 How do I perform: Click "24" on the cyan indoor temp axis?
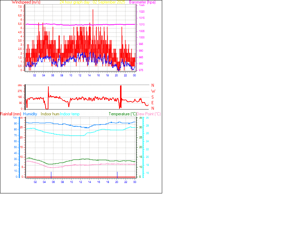tap(148, 141)
